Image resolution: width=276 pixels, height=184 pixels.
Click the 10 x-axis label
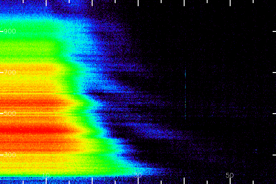(x=46, y=175)
